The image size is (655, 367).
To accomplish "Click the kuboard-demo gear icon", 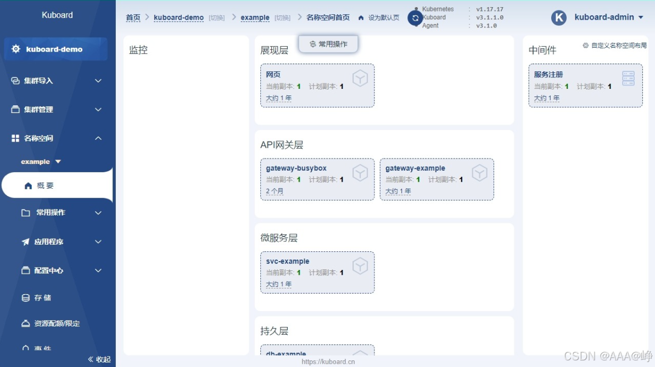I will coord(16,49).
